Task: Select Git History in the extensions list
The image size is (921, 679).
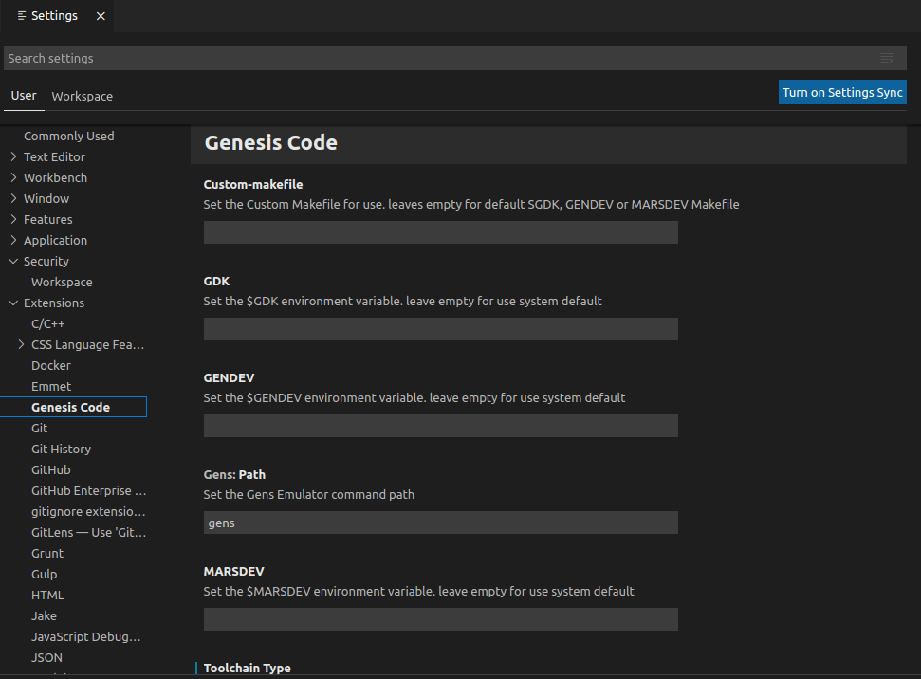Action: click(x=61, y=449)
